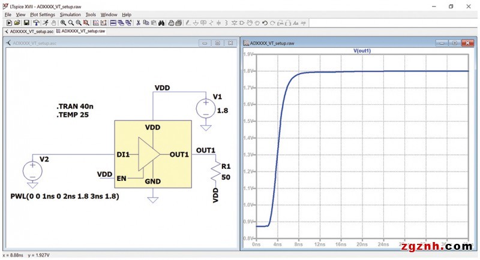Click the 1.8V vertical axis label
This screenshot has height=260, width=480.
248,71
